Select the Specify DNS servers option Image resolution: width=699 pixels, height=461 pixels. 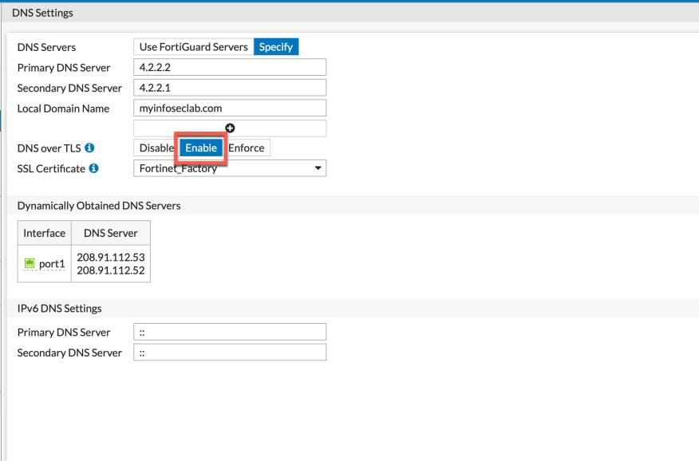pyautogui.click(x=276, y=47)
